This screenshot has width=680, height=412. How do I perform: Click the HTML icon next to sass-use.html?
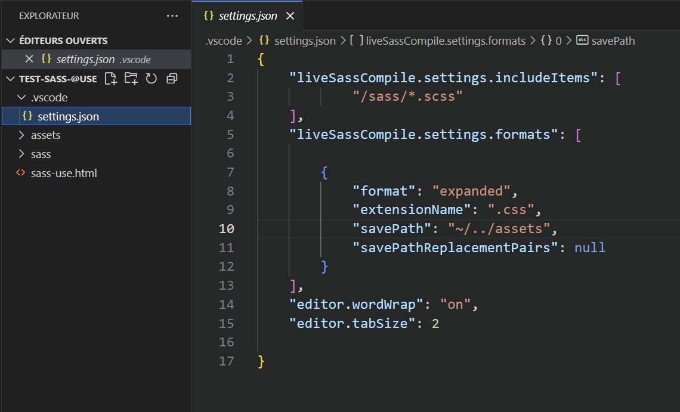point(20,172)
